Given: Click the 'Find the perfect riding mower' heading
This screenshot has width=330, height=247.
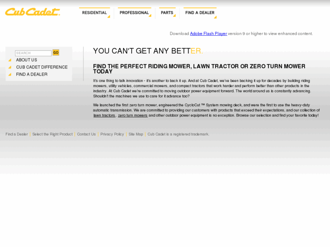Looking at the screenshot, I should pos(199,69).
